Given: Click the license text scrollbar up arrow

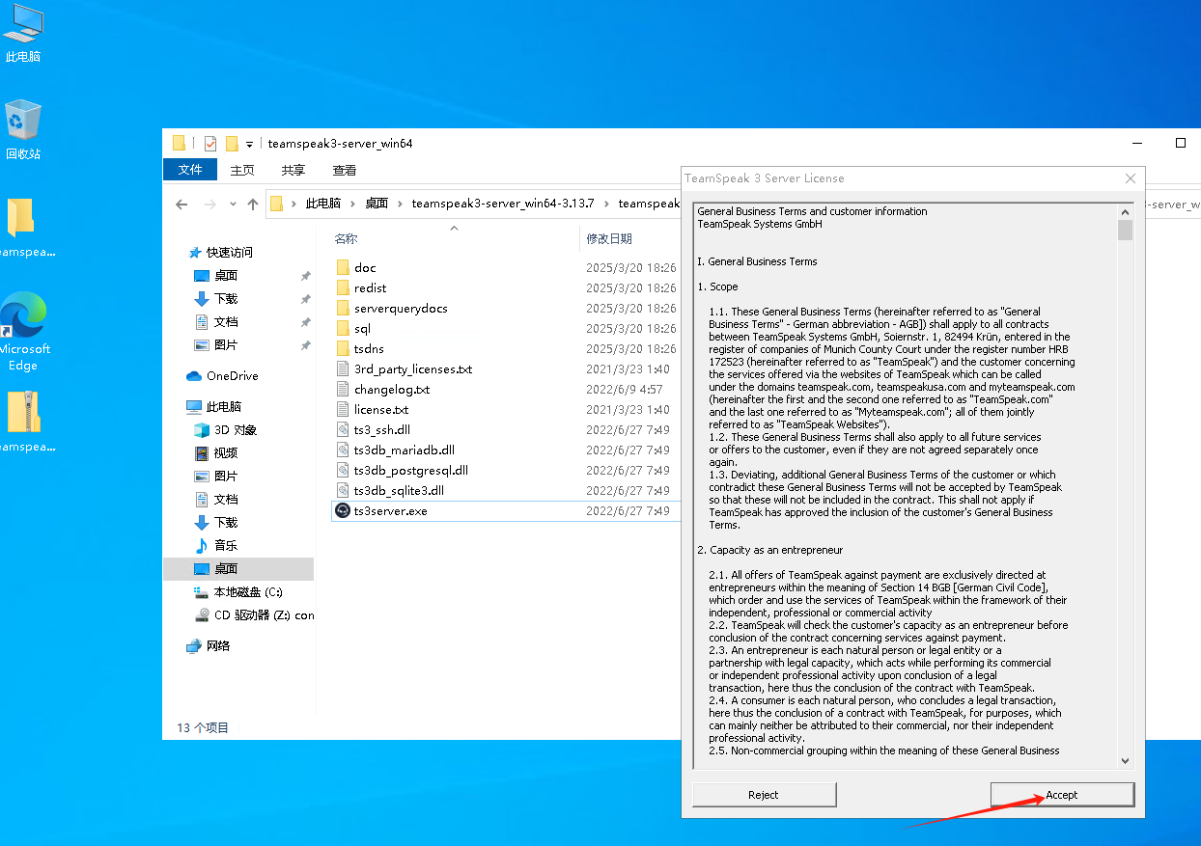Looking at the screenshot, I should pyautogui.click(x=1126, y=211).
